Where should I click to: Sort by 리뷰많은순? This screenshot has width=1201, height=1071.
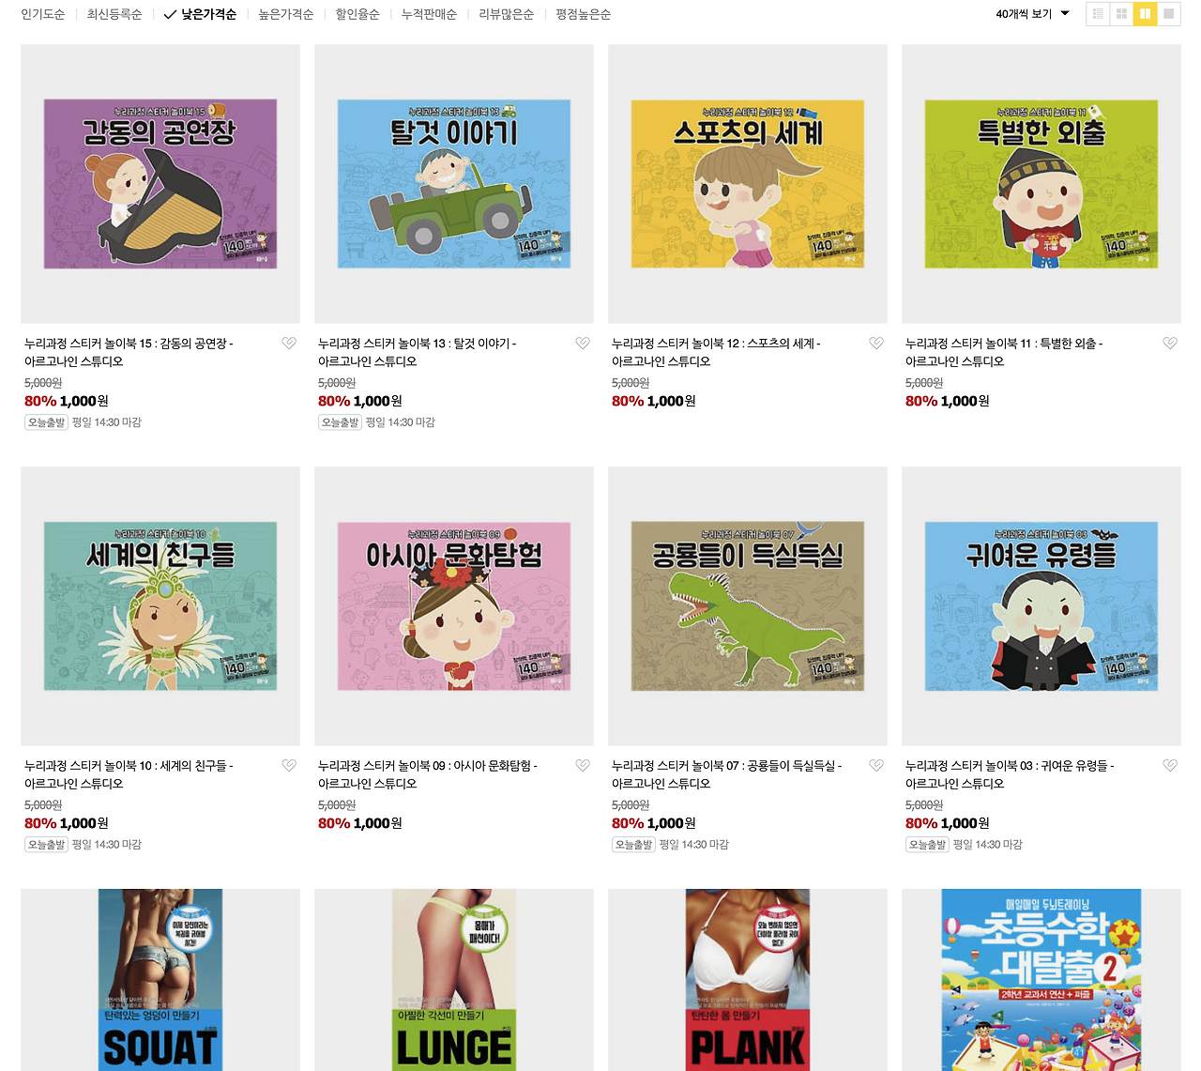[507, 14]
